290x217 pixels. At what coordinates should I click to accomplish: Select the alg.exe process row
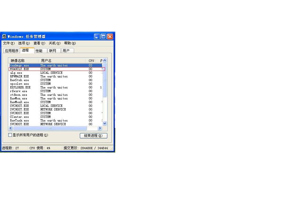pyautogui.click(x=56, y=73)
